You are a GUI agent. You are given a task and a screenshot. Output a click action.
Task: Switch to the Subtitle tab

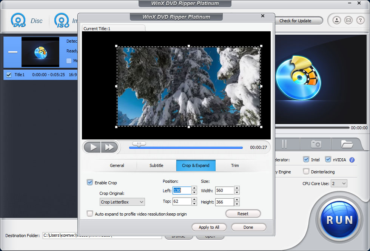(156, 165)
